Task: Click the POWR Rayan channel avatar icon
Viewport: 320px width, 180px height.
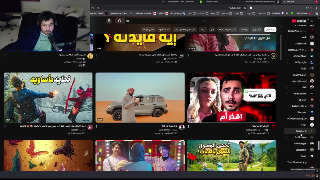Action: (x=312, y=143)
